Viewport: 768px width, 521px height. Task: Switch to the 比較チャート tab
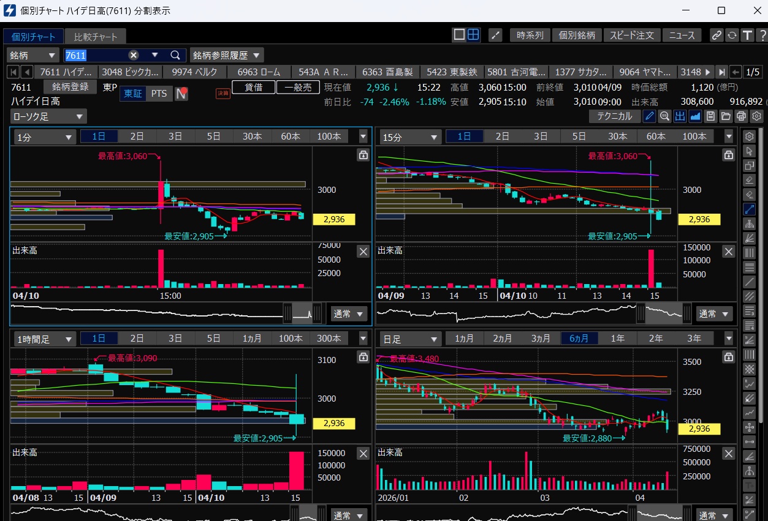(95, 37)
